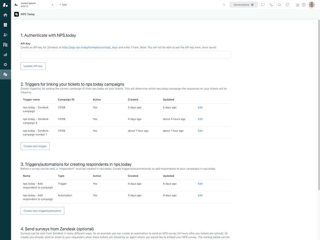Edit the Campaign ID 13109 trigger
Screen dimensions: 320x240
pyautogui.click(x=200, y=119)
